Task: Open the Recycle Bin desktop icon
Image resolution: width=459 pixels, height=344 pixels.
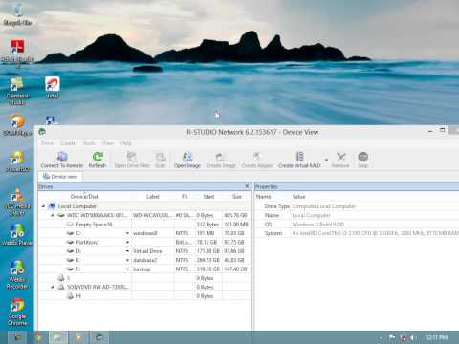Action: pos(18,14)
